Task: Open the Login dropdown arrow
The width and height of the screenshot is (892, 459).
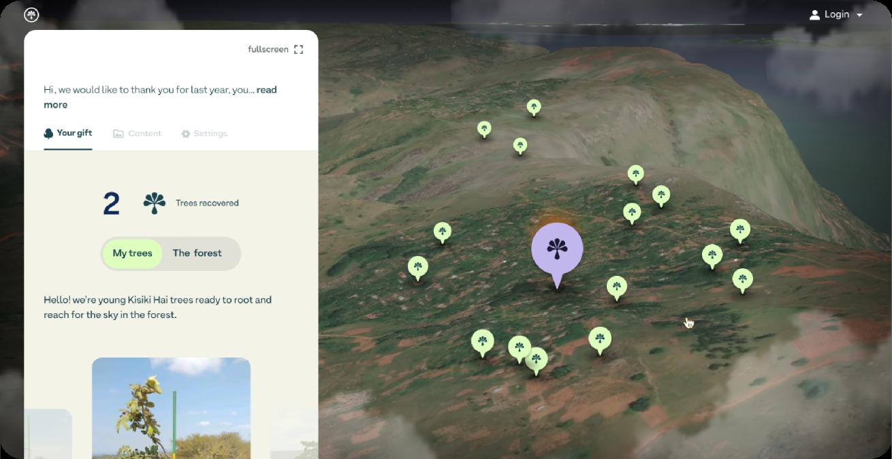Action: point(859,15)
